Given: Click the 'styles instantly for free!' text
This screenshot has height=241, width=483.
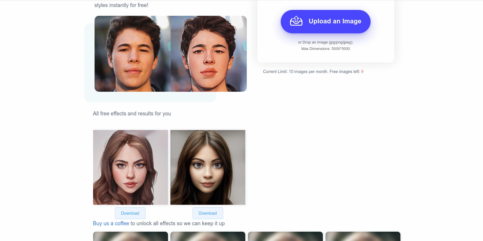Looking at the screenshot, I should [x=121, y=5].
